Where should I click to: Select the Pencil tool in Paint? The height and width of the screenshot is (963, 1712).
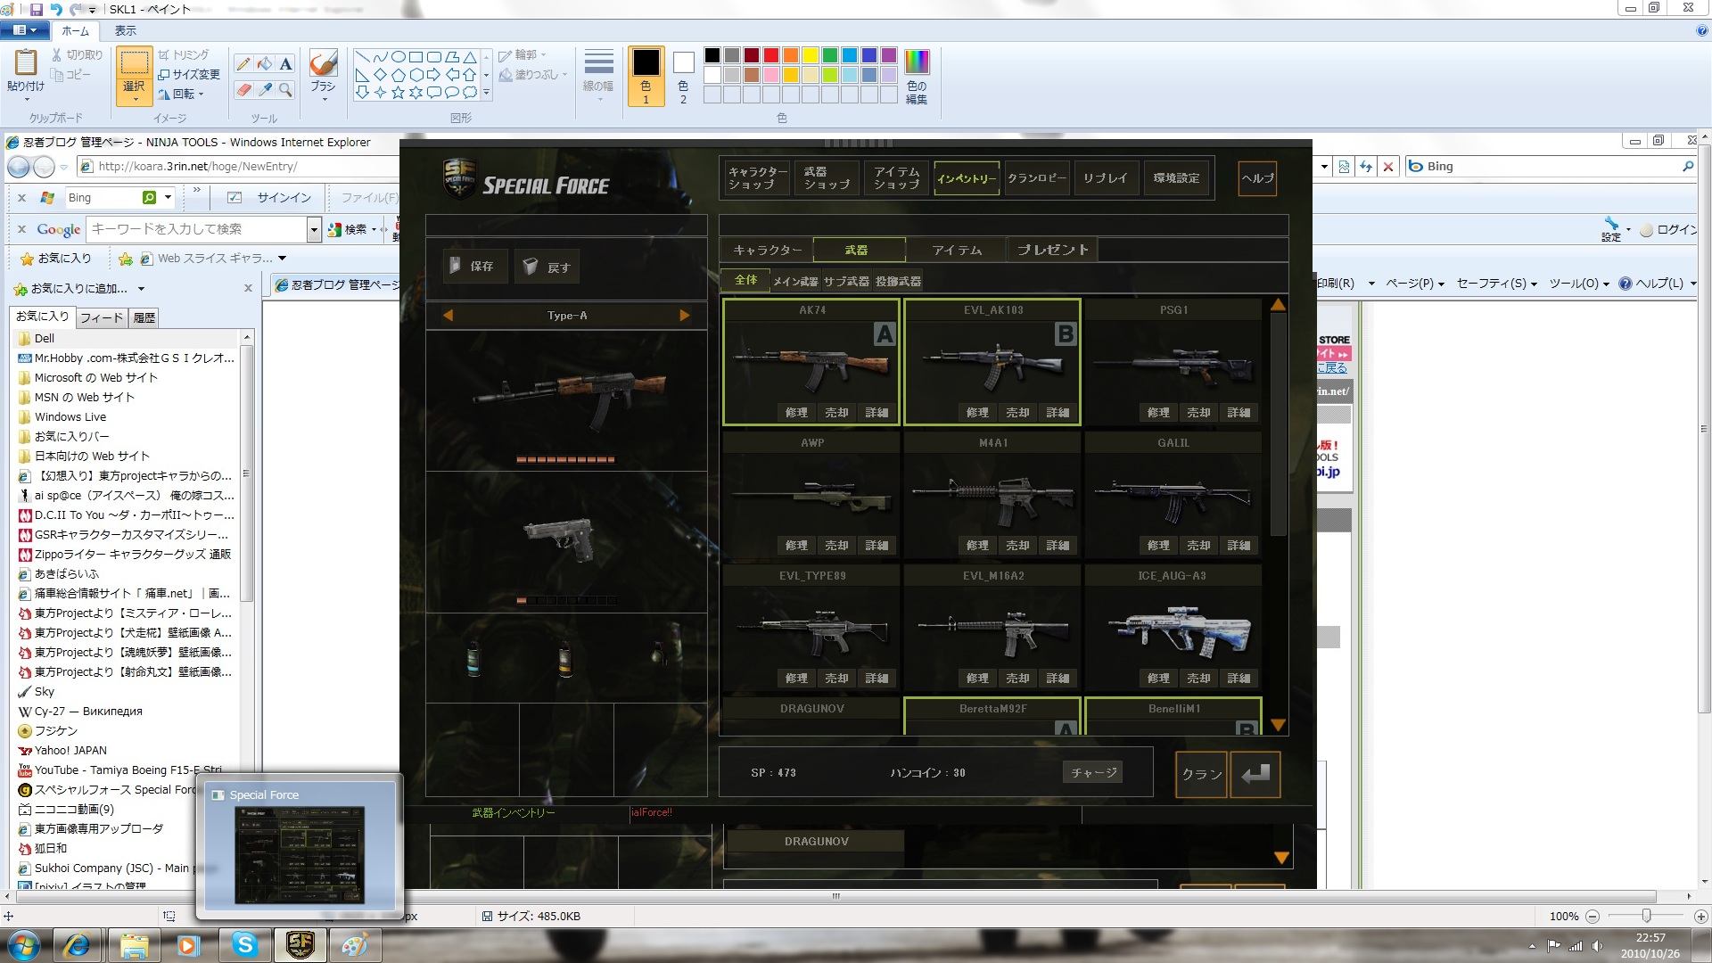click(x=243, y=64)
